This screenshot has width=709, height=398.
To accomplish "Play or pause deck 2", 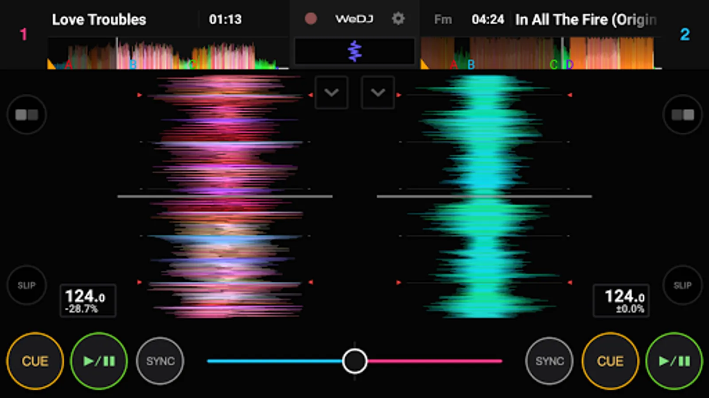I will [x=674, y=361].
